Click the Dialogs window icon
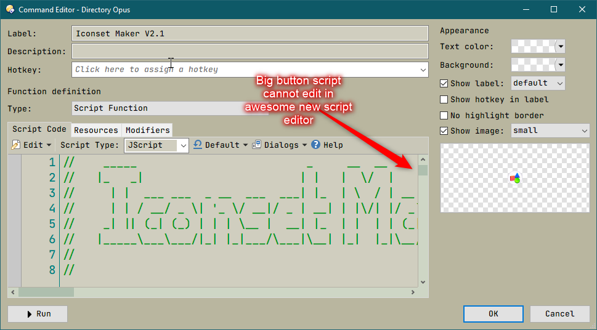Viewport: 597px width, 330px height. [257, 145]
